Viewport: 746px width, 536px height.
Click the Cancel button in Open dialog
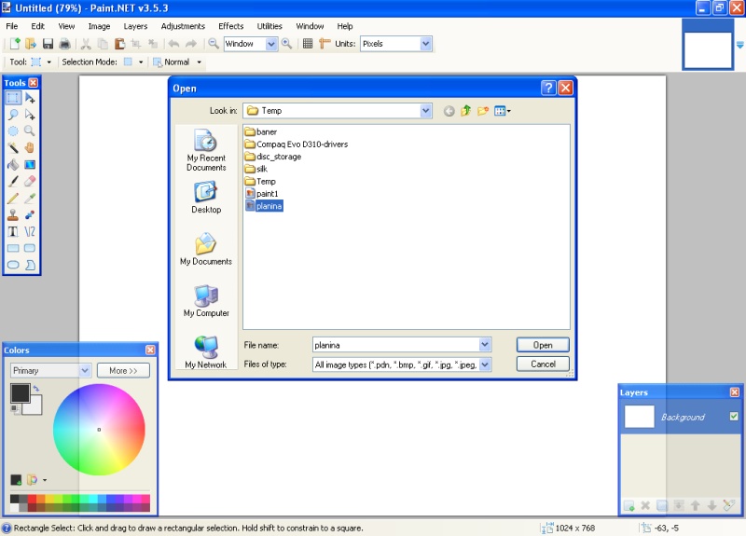[x=543, y=364]
